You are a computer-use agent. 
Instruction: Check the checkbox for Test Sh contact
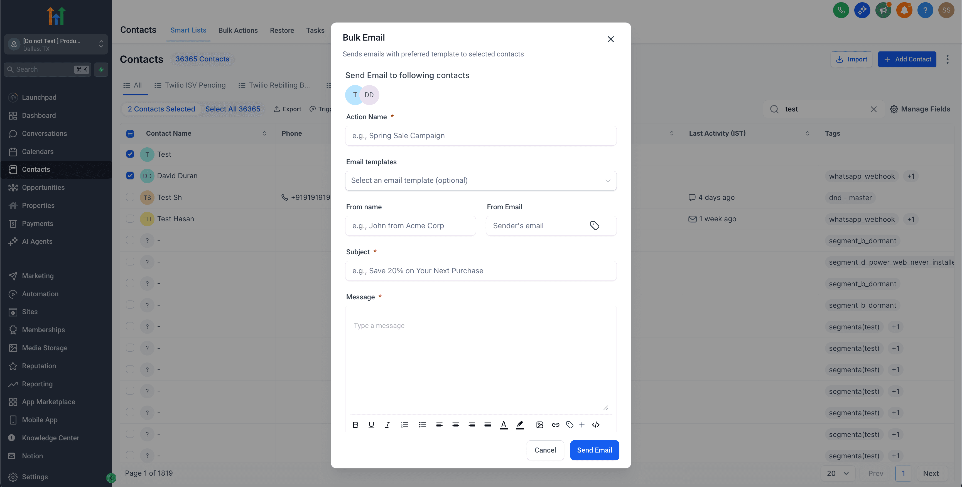(130, 197)
